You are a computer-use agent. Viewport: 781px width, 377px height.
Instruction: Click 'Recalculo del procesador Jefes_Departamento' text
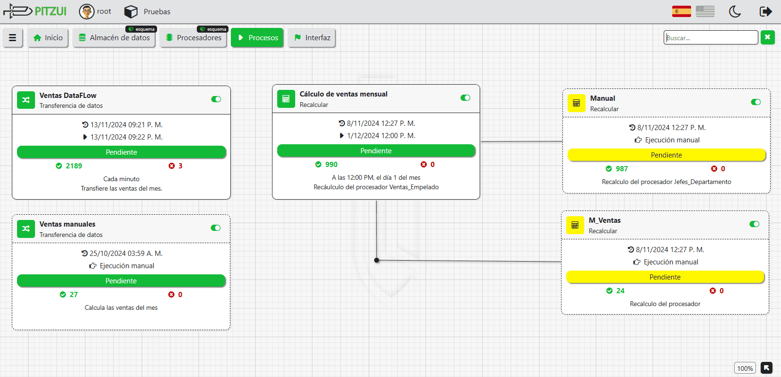667,182
